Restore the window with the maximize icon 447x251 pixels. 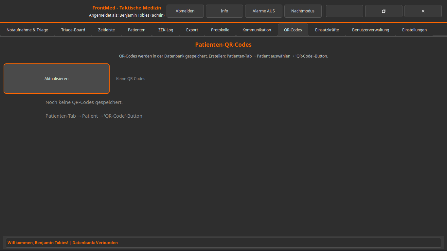(384, 11)
